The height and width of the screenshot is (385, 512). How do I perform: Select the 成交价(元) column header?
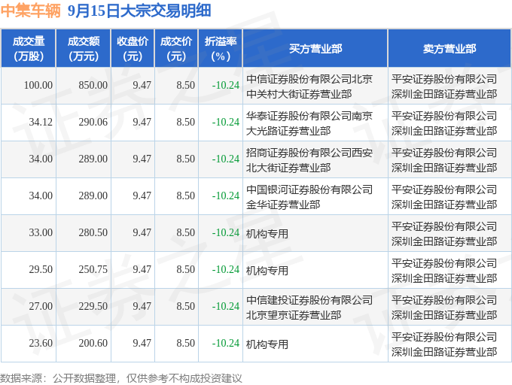click(x=176, y=49)
